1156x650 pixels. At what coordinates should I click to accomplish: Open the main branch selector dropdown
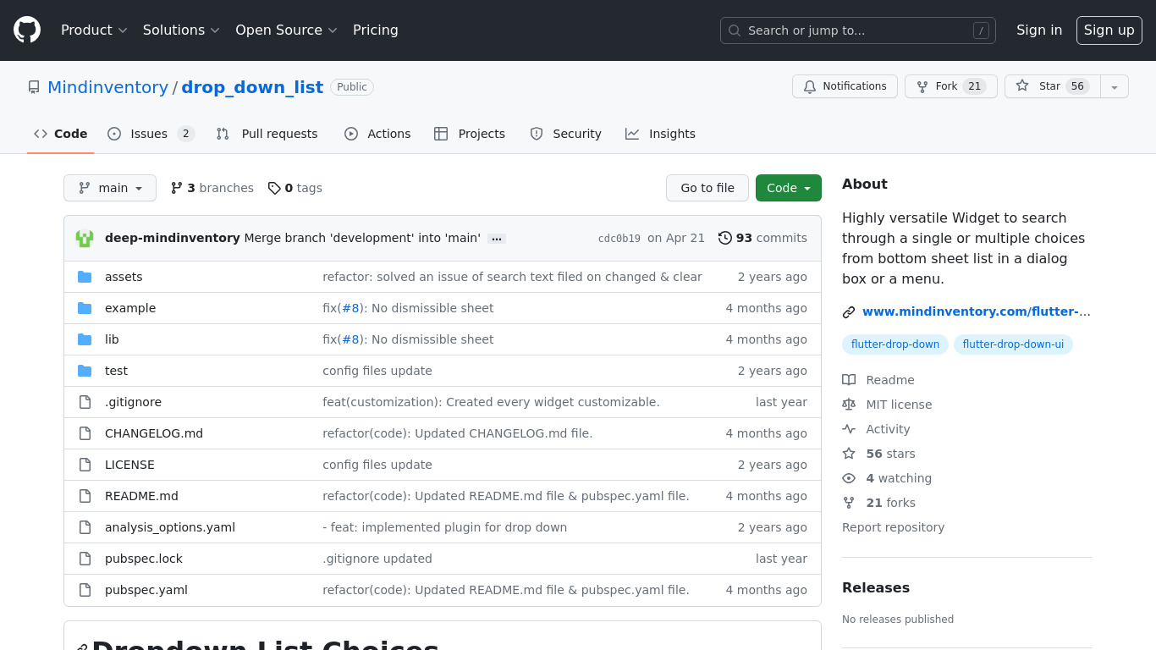pyautogui.click(x=110, y=188)
